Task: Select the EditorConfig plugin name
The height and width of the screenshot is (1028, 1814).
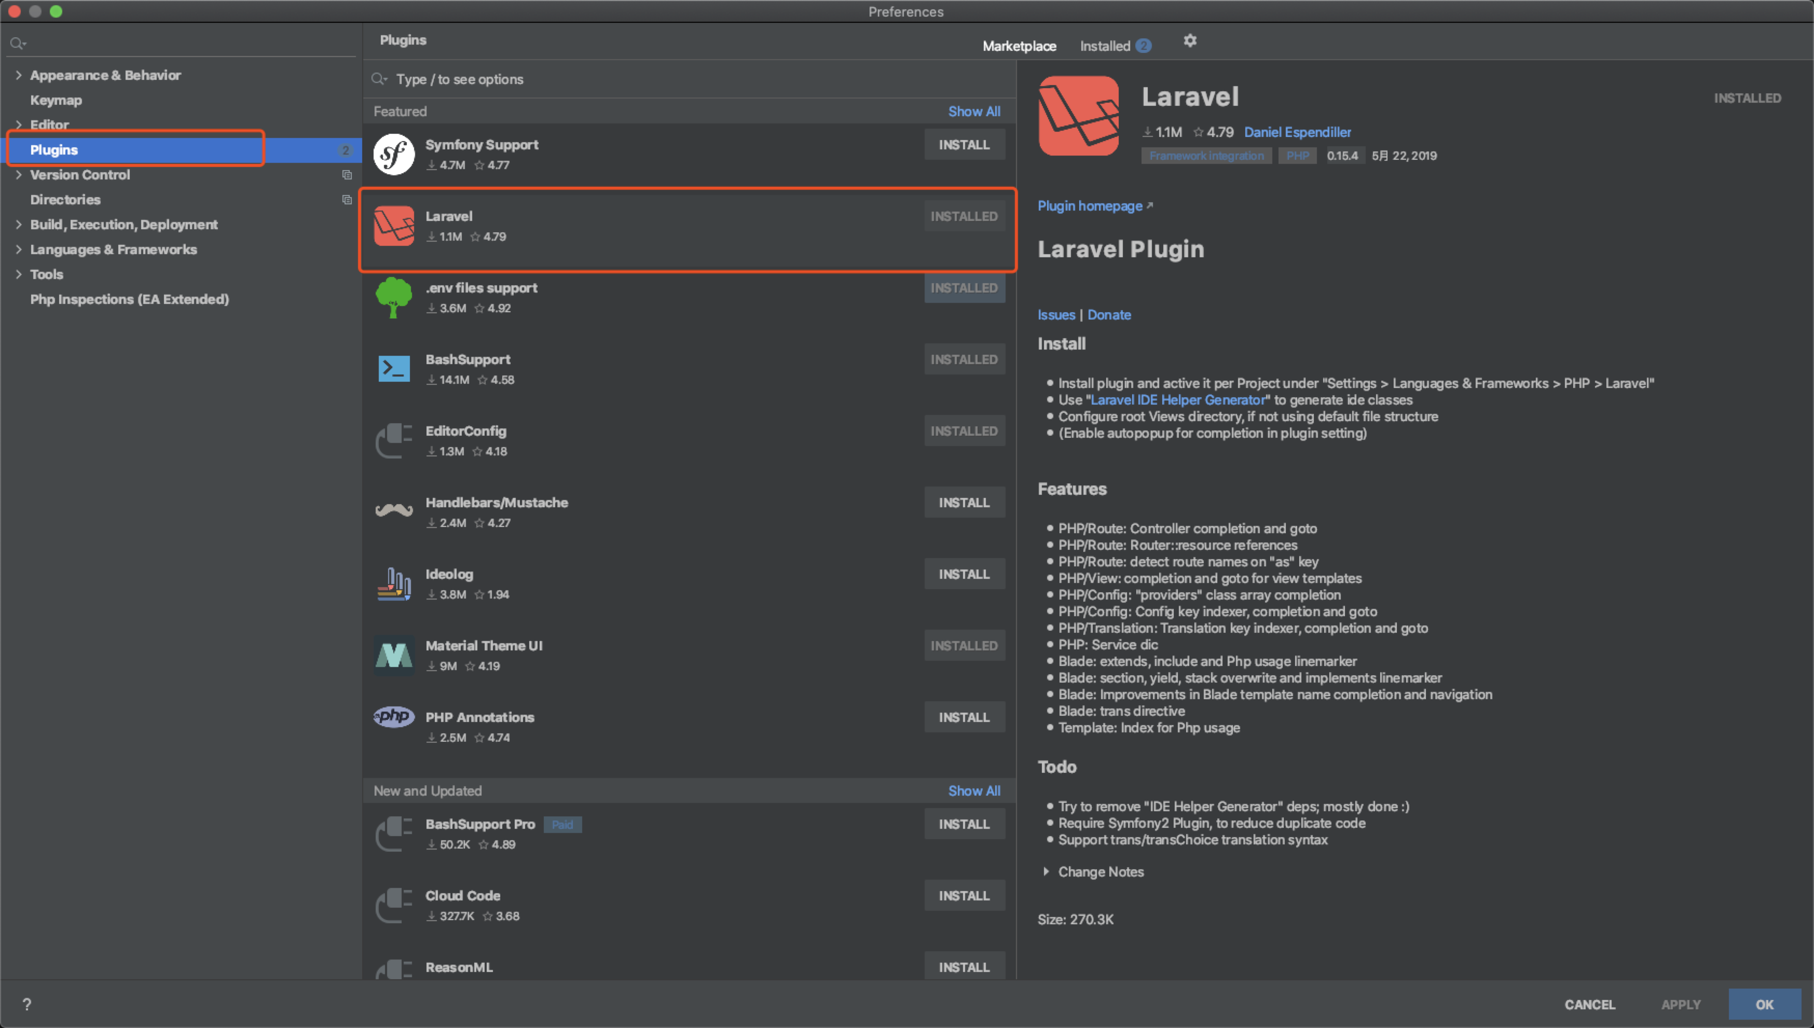Action: [x=465, y=430]
